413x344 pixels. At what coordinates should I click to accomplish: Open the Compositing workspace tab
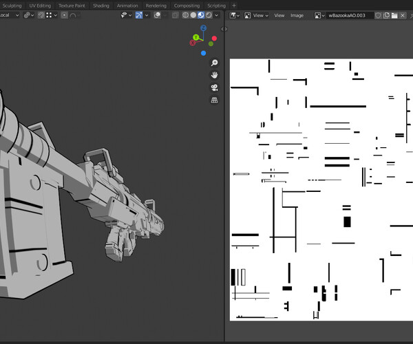[x=187, y=6]
